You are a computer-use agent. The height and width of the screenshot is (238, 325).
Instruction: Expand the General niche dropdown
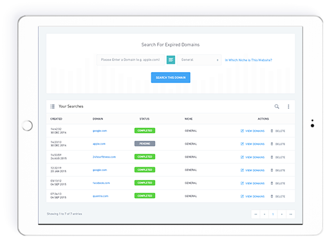click(199, 60)
